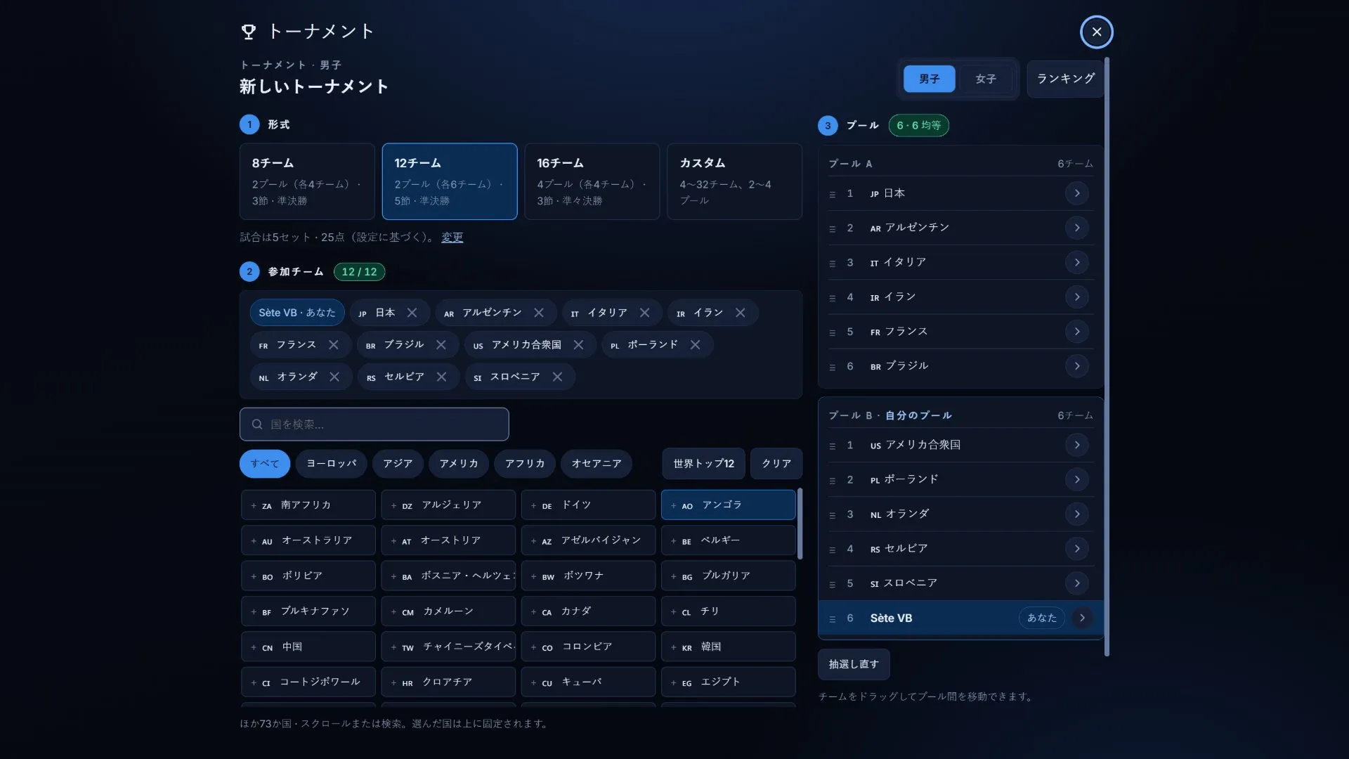The image size is (1349, 759).
Task: Click the 変更 settings link
Action: [452, 238]
